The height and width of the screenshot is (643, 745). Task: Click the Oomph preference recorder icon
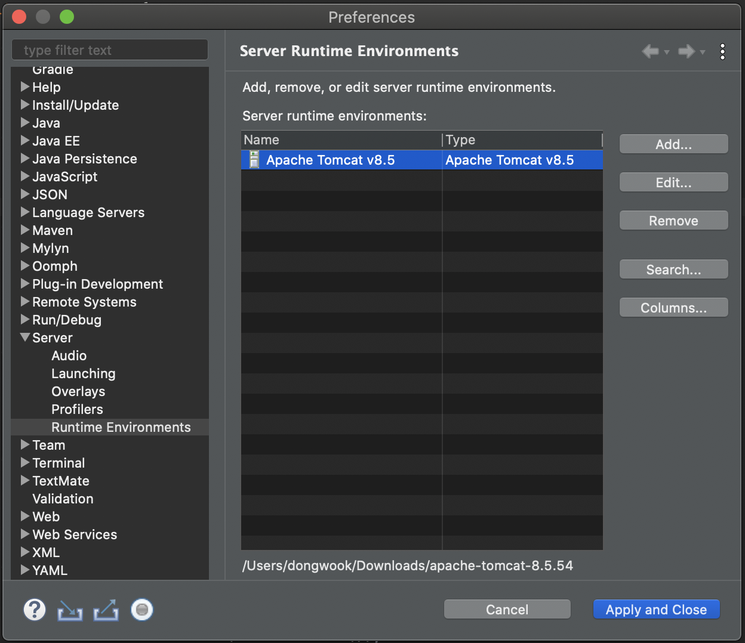(142, 610)
